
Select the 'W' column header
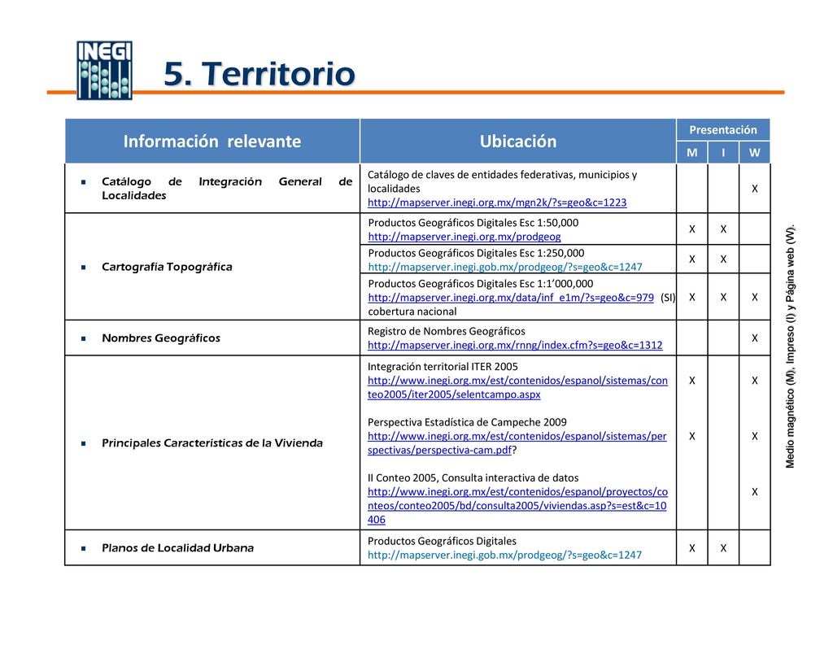tap(754, 153)
